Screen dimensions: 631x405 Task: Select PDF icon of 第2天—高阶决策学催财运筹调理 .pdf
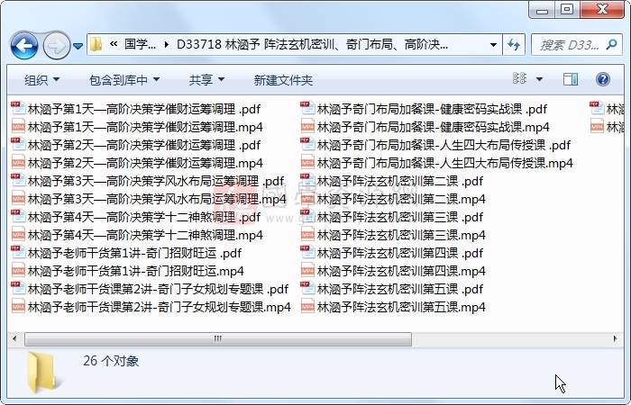pos(19,145)
